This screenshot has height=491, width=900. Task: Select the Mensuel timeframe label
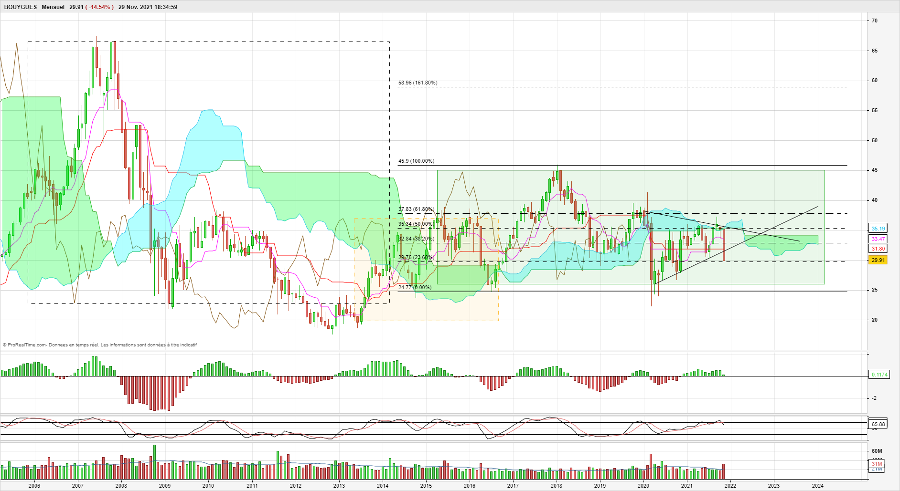pyautogui.click(x=53, y=7)
